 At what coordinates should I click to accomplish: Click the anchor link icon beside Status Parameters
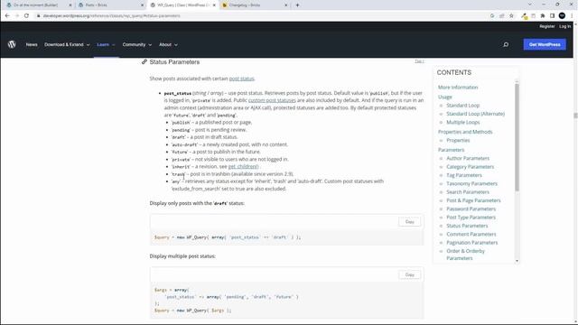(x=144, y=62)
